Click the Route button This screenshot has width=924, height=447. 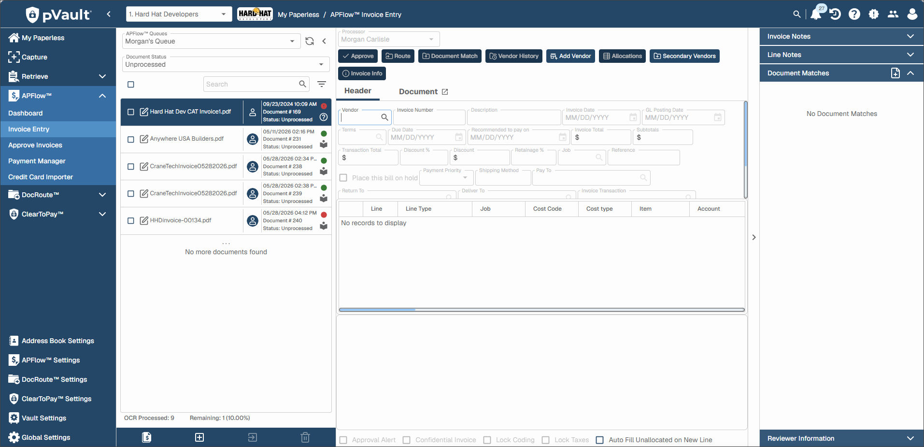pos(398,56)
